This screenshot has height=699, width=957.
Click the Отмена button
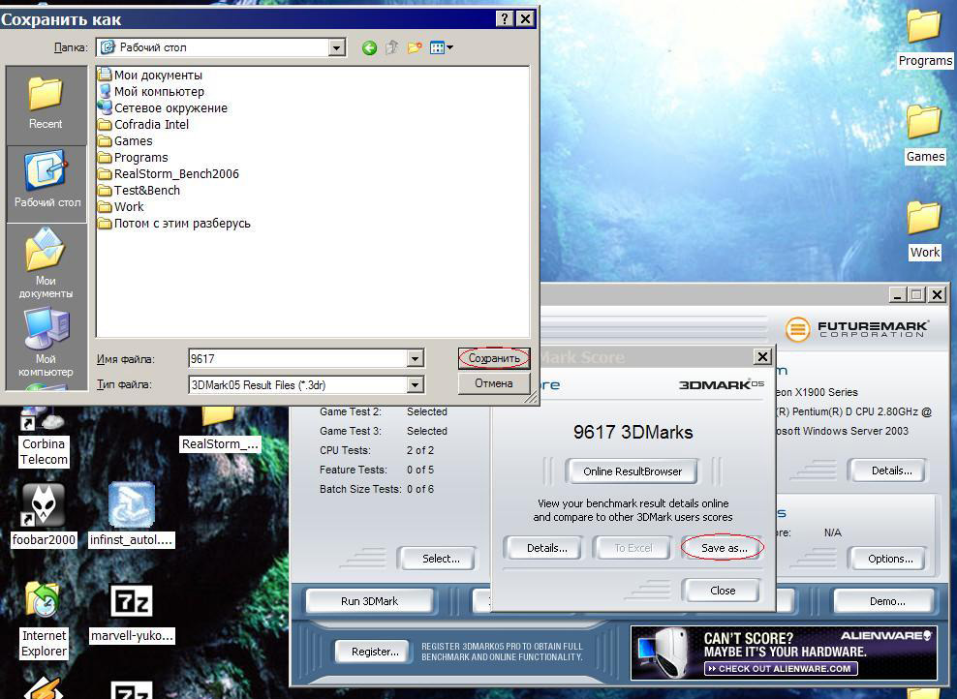click(x=494, y=383)
